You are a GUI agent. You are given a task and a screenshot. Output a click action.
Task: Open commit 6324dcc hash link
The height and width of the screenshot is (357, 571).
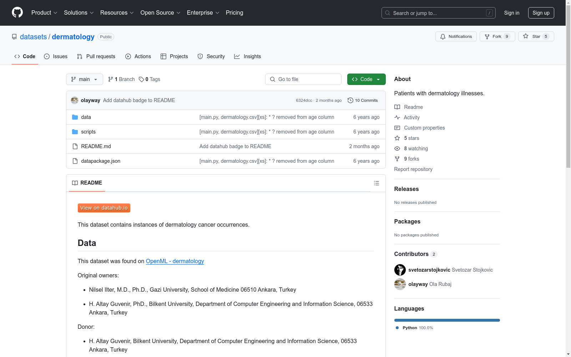[304, 100]
